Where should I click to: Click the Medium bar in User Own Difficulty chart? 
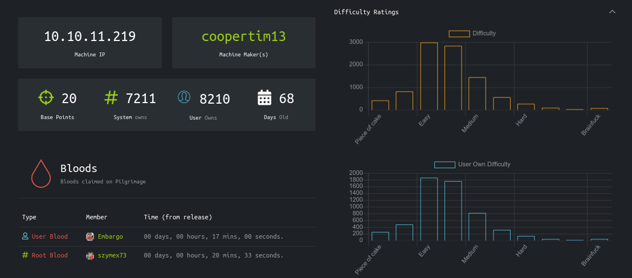tap(477, 227)
